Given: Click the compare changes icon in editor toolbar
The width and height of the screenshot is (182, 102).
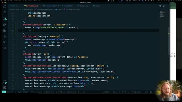Looking at the screenshot, I should (x=160, y=6).
